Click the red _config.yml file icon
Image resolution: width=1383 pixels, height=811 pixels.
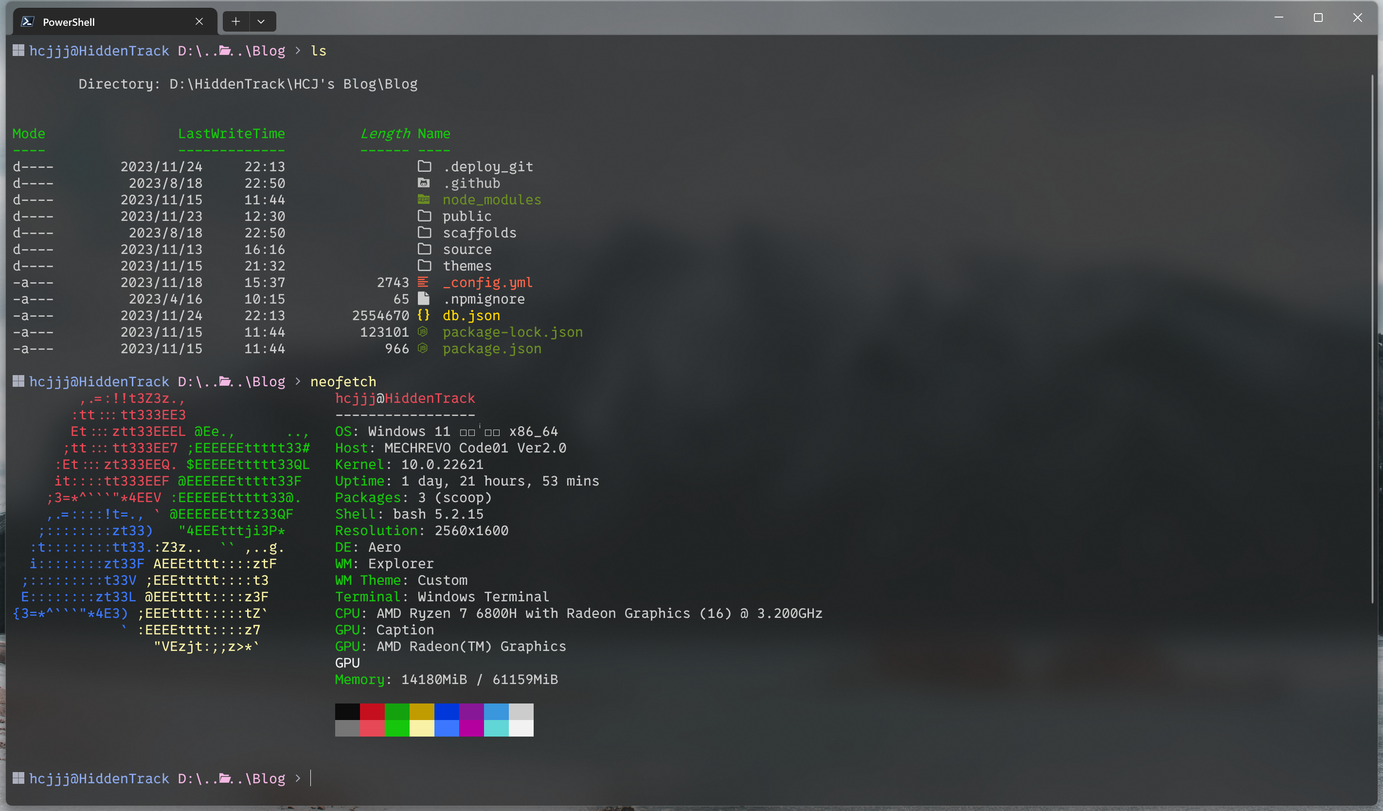(423, 282)
